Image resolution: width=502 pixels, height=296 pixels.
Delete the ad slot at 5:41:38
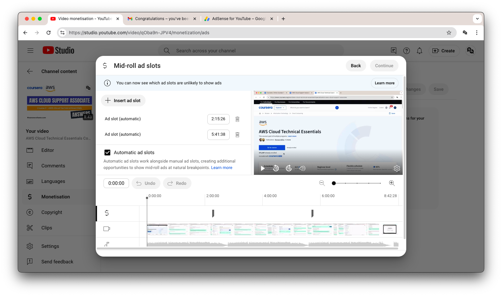[237, 135]
